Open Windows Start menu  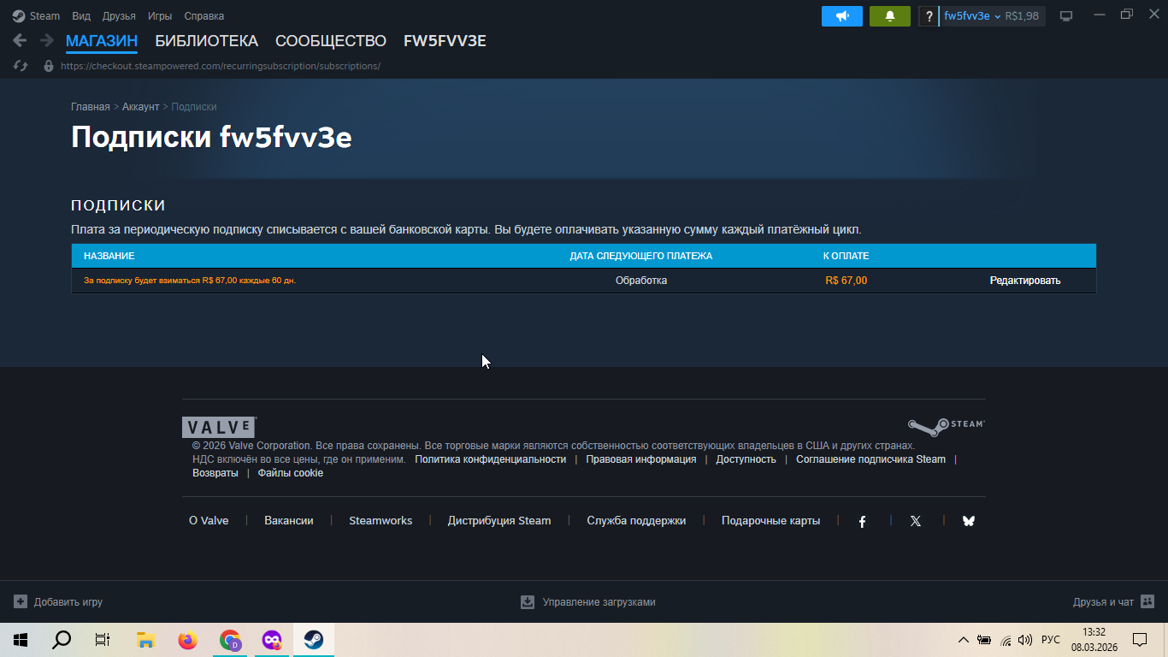pyautogui.click(x=21, y=640)
